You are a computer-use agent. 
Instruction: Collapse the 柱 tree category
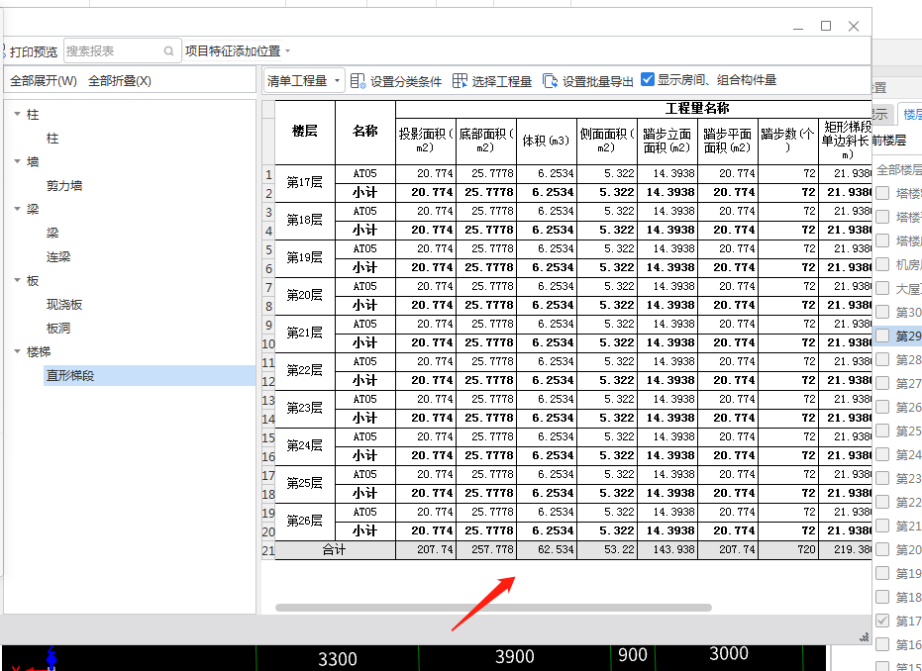click(x=18, y=114)
